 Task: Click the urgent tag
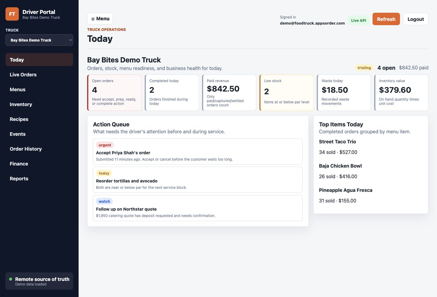click(x=105, y=145)
